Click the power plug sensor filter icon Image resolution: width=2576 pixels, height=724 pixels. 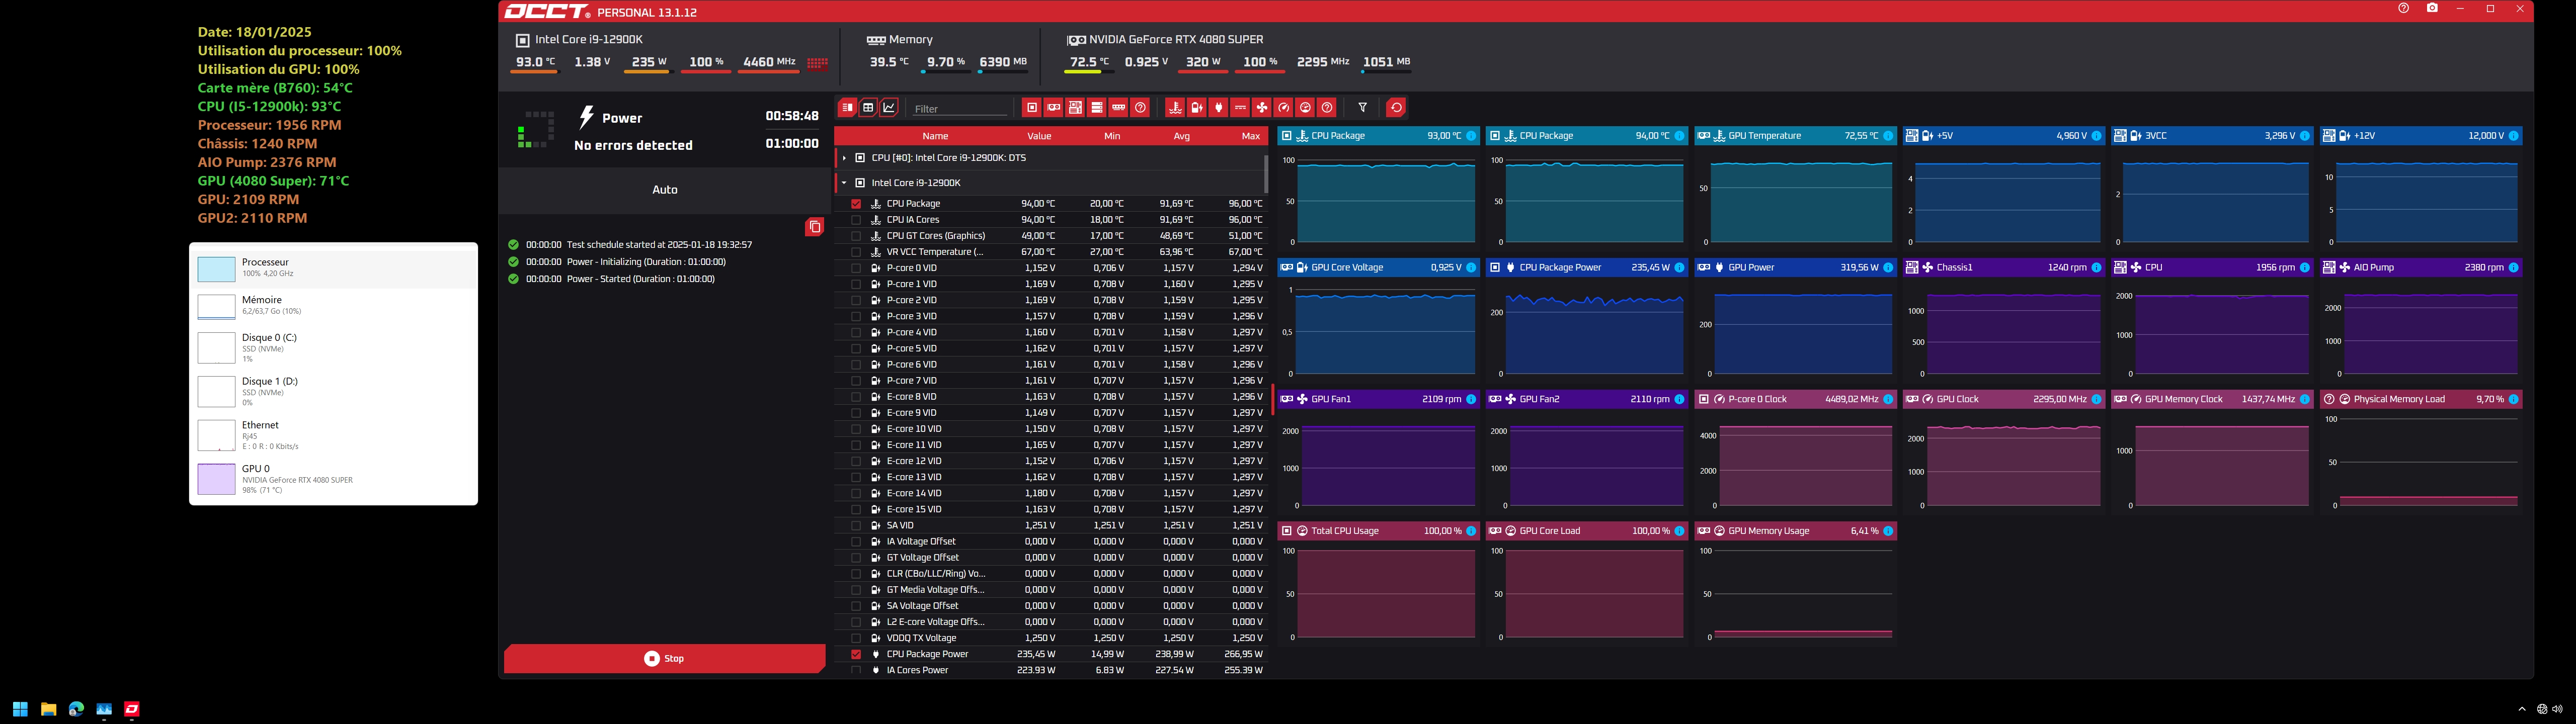tap(1218, 108)
